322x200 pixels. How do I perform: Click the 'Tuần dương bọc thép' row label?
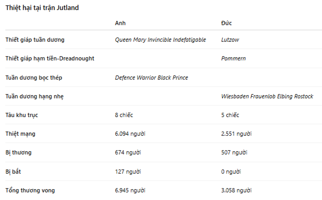[x=34, y=77]
